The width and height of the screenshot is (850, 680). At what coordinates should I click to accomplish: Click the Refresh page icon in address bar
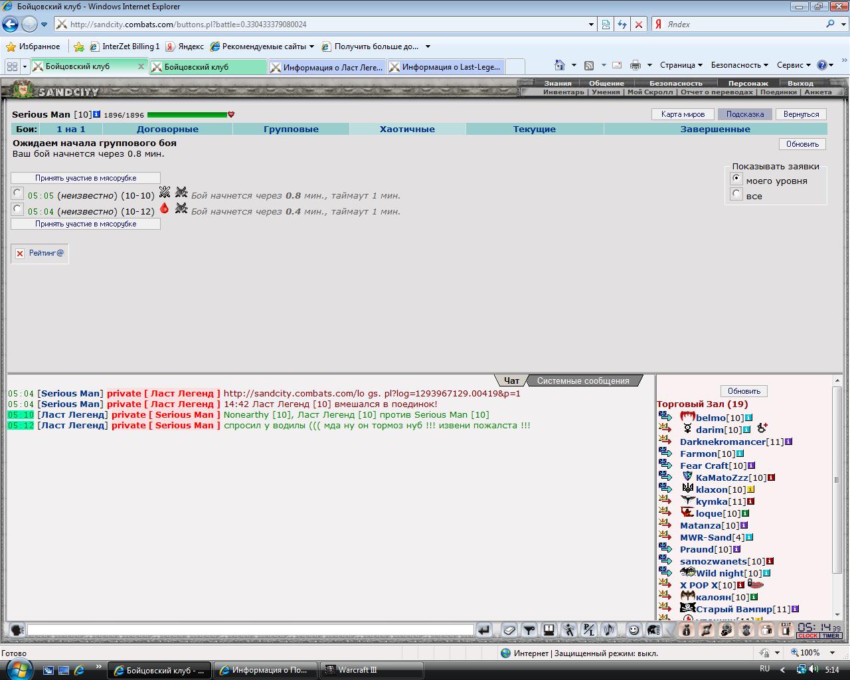coord(622,24)
